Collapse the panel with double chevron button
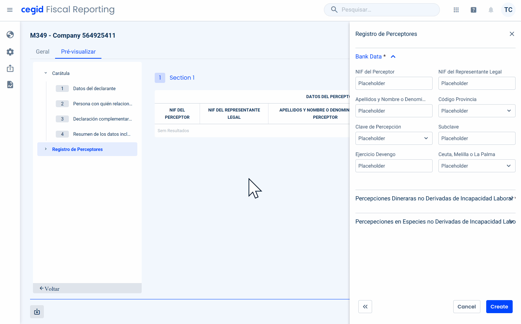521x324 pixels. [365, 307]
